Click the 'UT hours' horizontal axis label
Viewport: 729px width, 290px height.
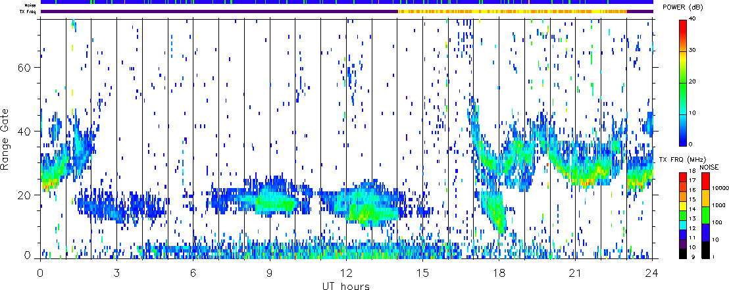pos(346,285)
